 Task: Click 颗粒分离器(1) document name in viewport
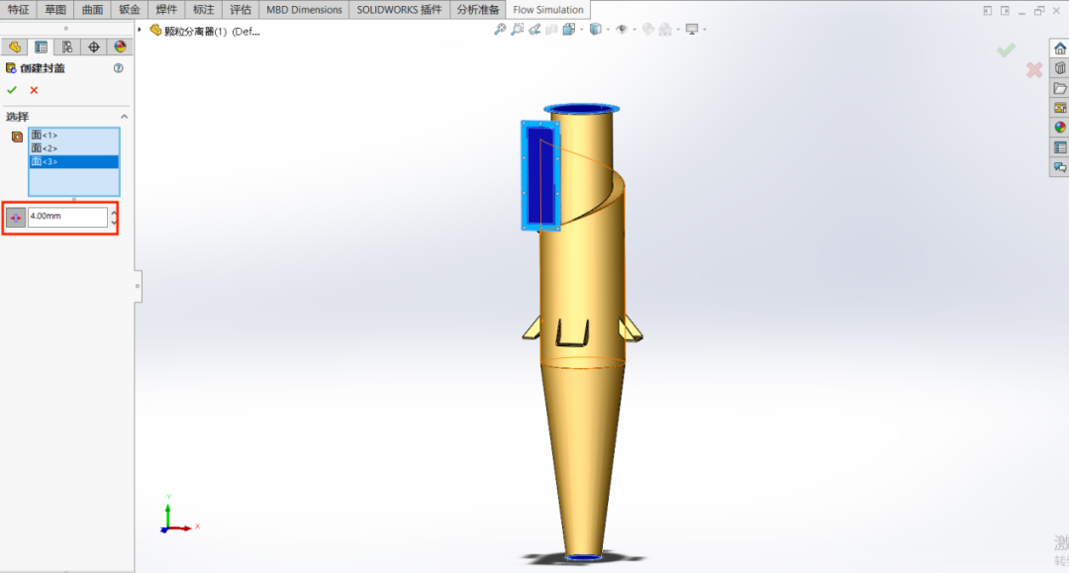pos(212,32)
